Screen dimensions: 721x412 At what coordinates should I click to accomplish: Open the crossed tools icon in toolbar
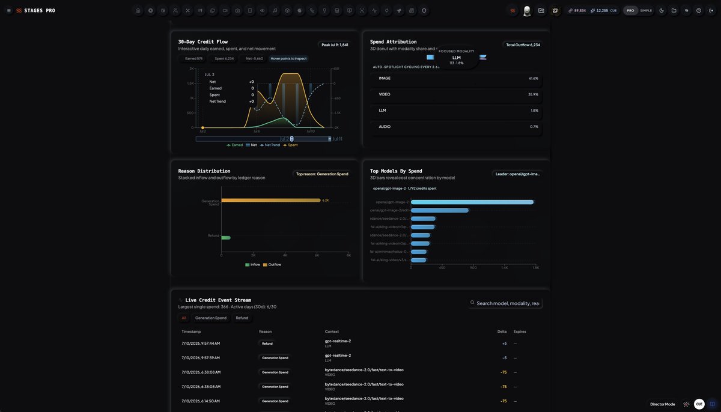pyautogui.click(x=187, y=10)
